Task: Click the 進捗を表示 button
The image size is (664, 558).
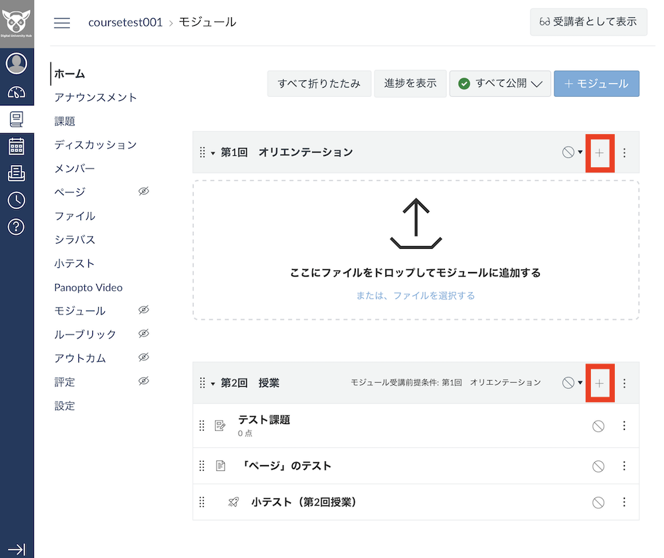Action: pyautogui.click(x=410, y=84)
